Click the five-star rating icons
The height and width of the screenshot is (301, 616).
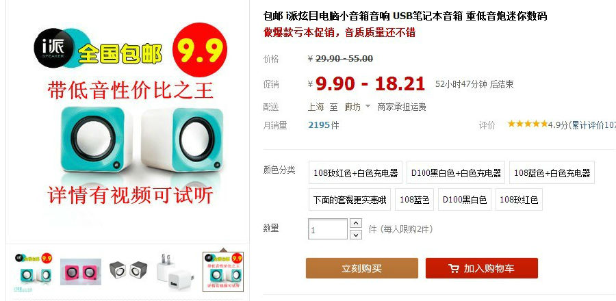click(528, 124)
